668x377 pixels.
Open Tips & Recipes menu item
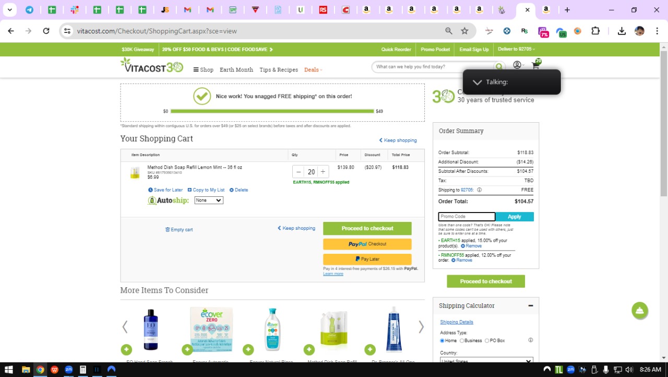coord(279,69)
